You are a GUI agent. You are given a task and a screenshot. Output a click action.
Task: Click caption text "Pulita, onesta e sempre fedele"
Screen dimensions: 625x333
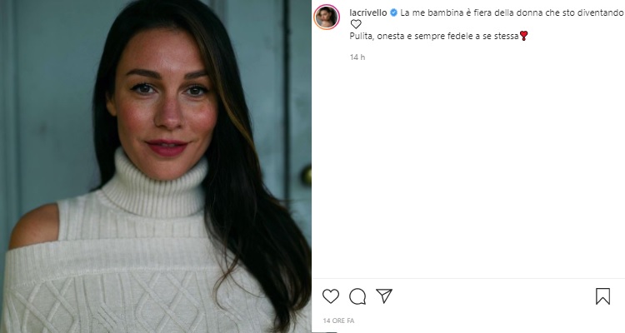[433, 36]
